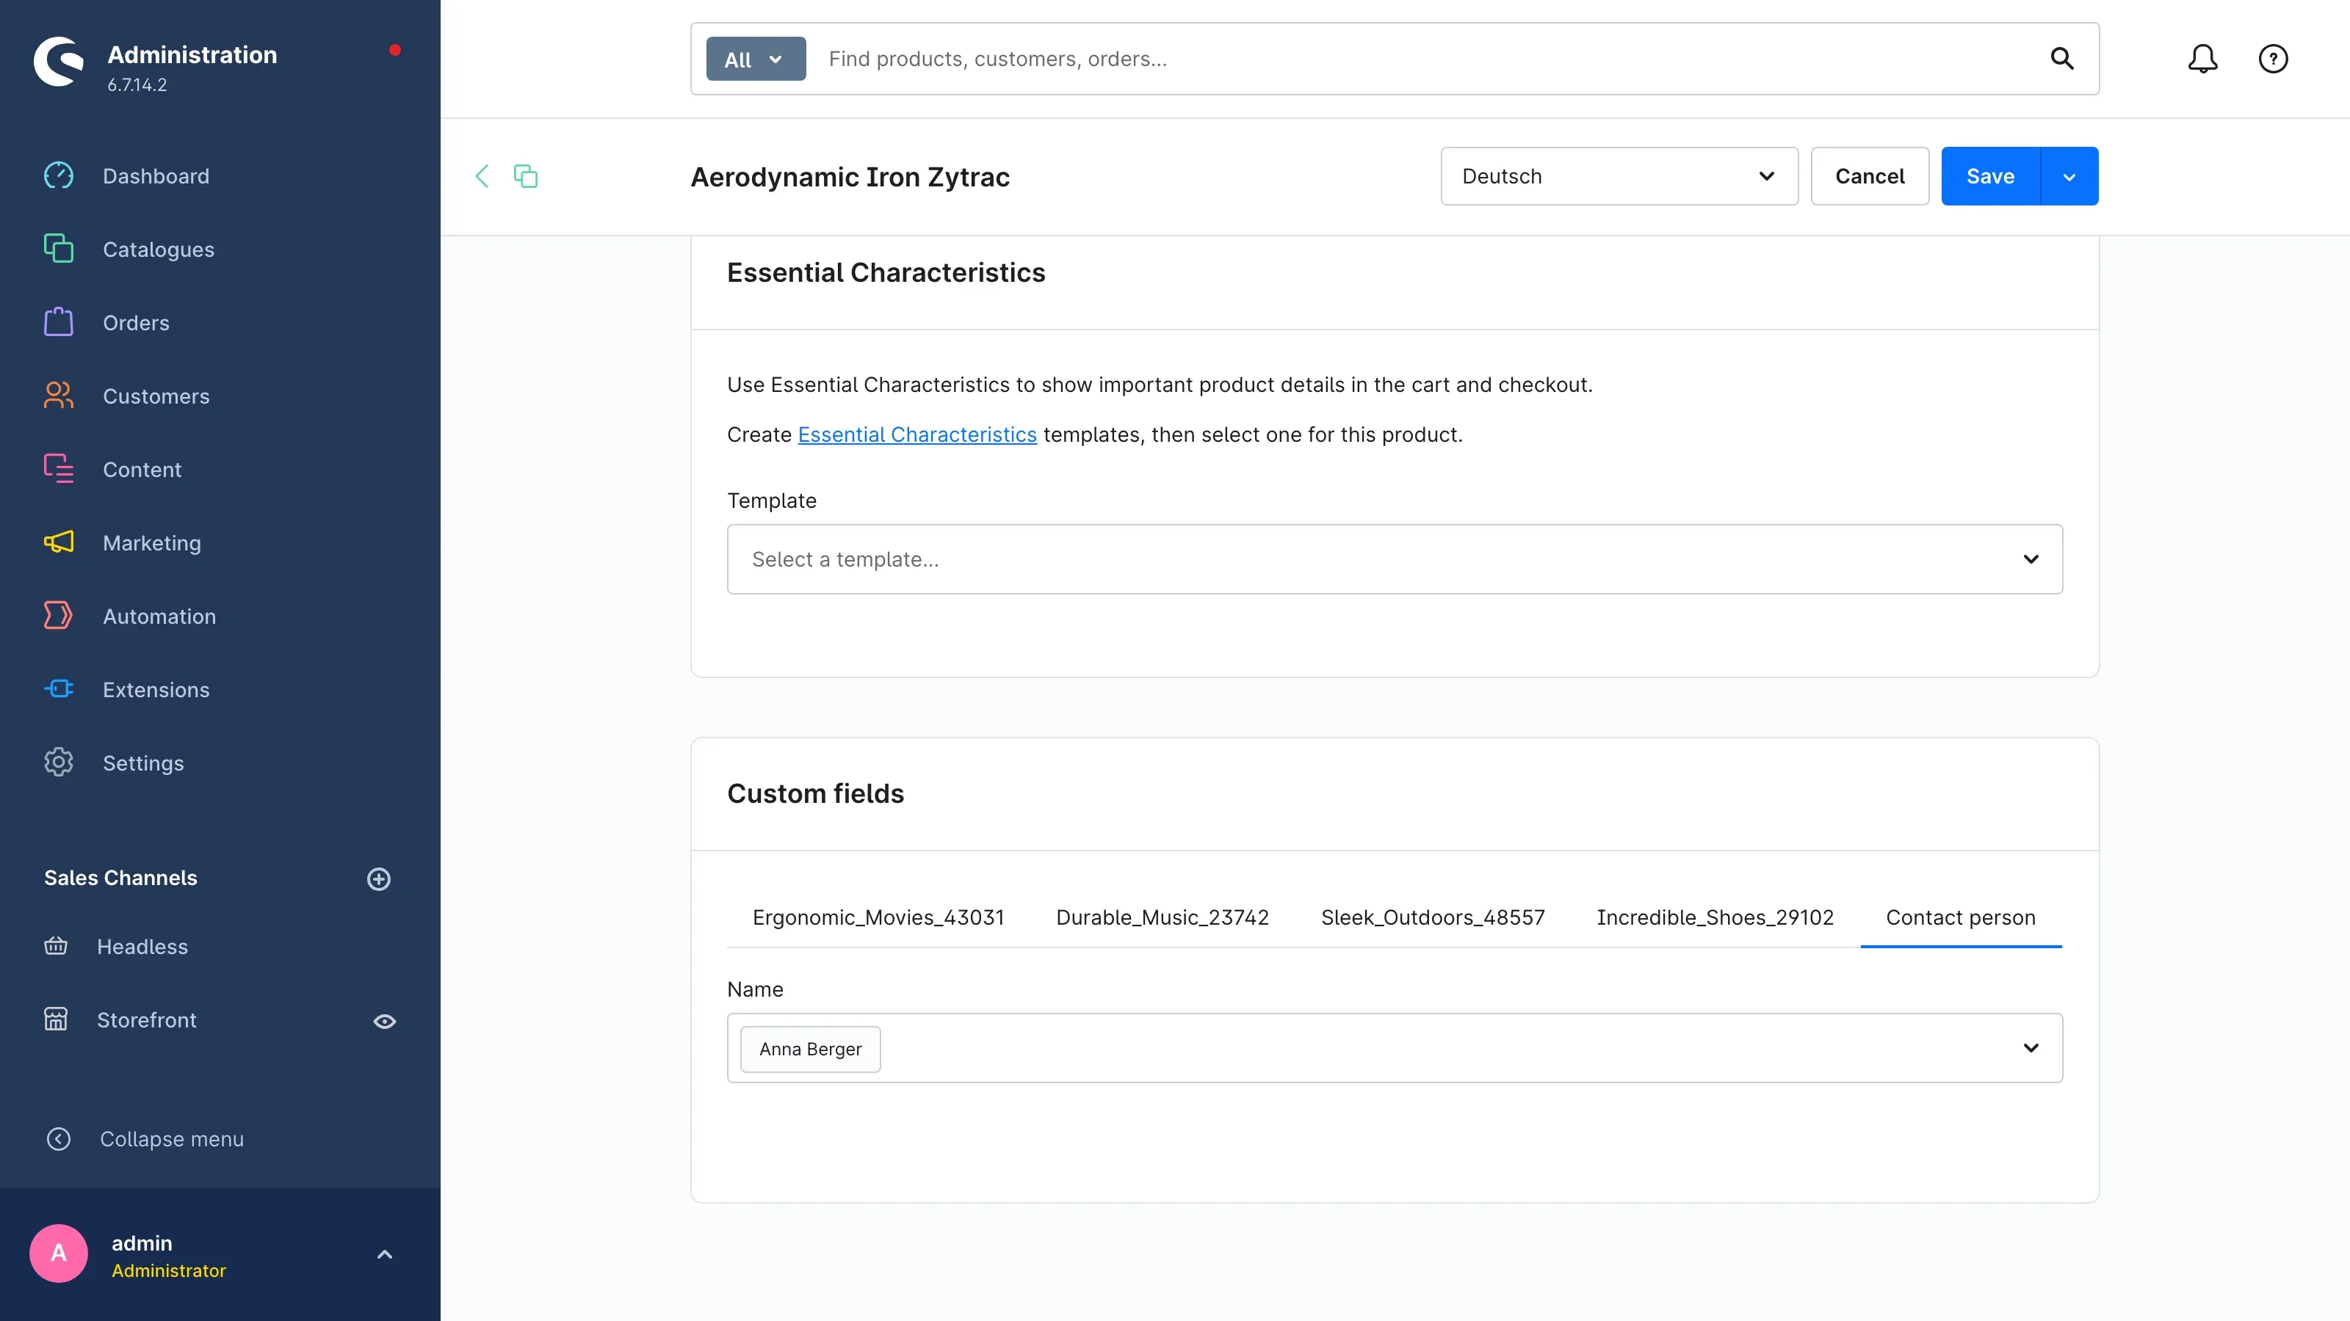
Task: Open the help question mark icon
Action: click(2272, 59)
